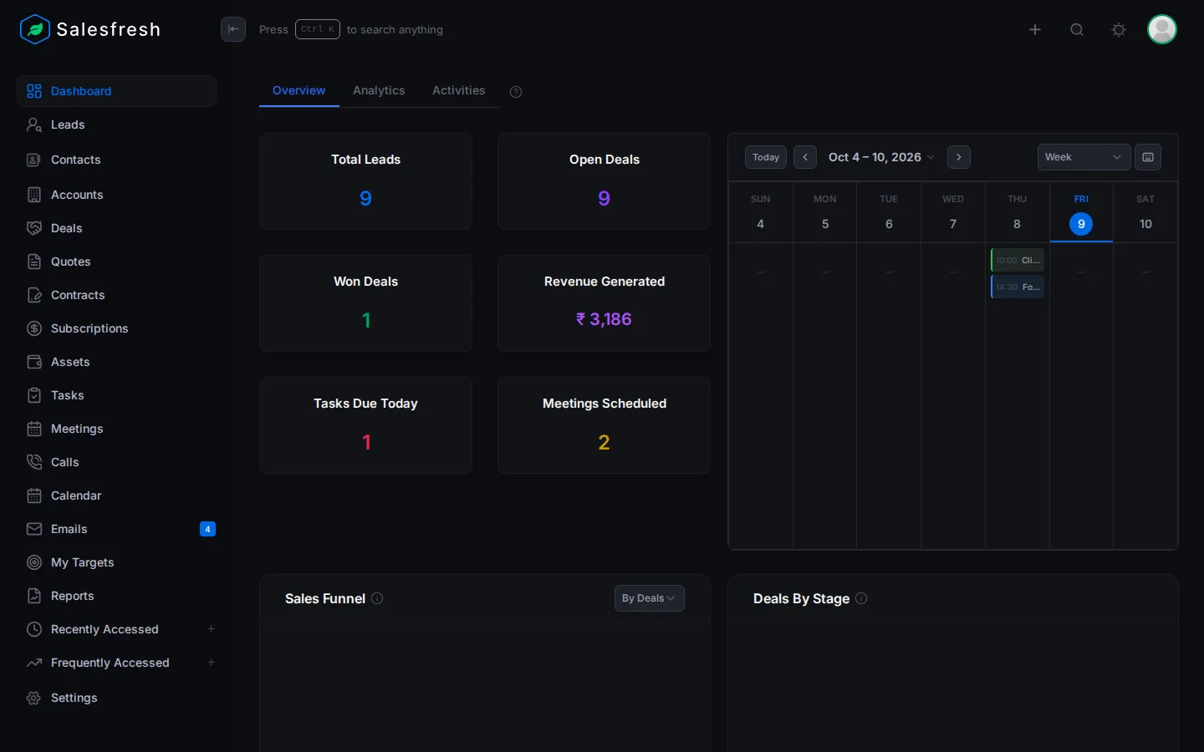Screen dimensions: 1204x752
Task: Go to Contracts in the sidebar
Action: pos(116,295)
